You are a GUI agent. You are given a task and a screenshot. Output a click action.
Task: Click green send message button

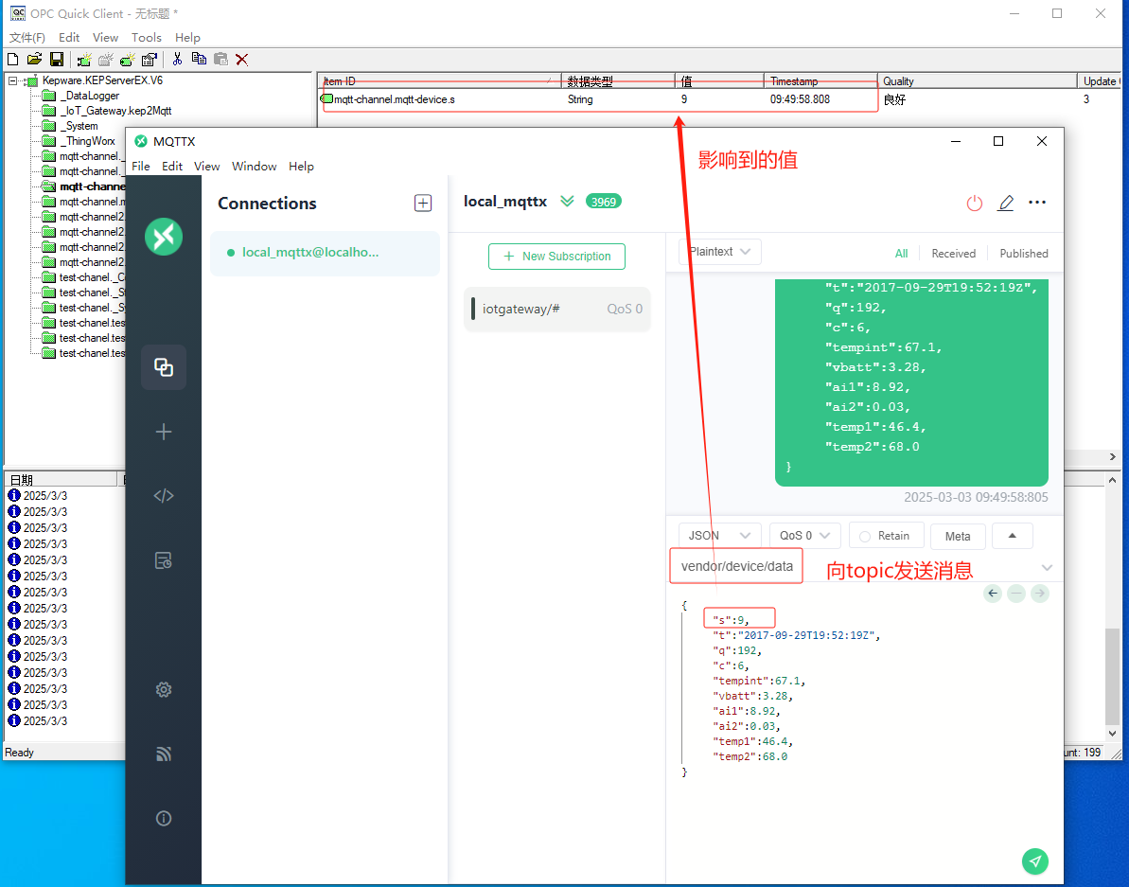(x=1034, y=860)
